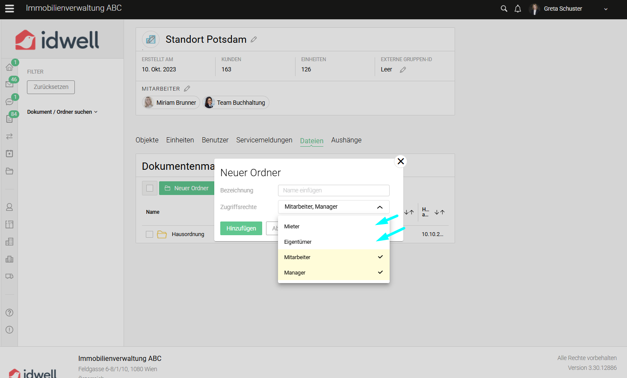Click the pencil icon next to Mitarbeiter
The height and width of the screenshot is (378, 627).
coord(187,89)
